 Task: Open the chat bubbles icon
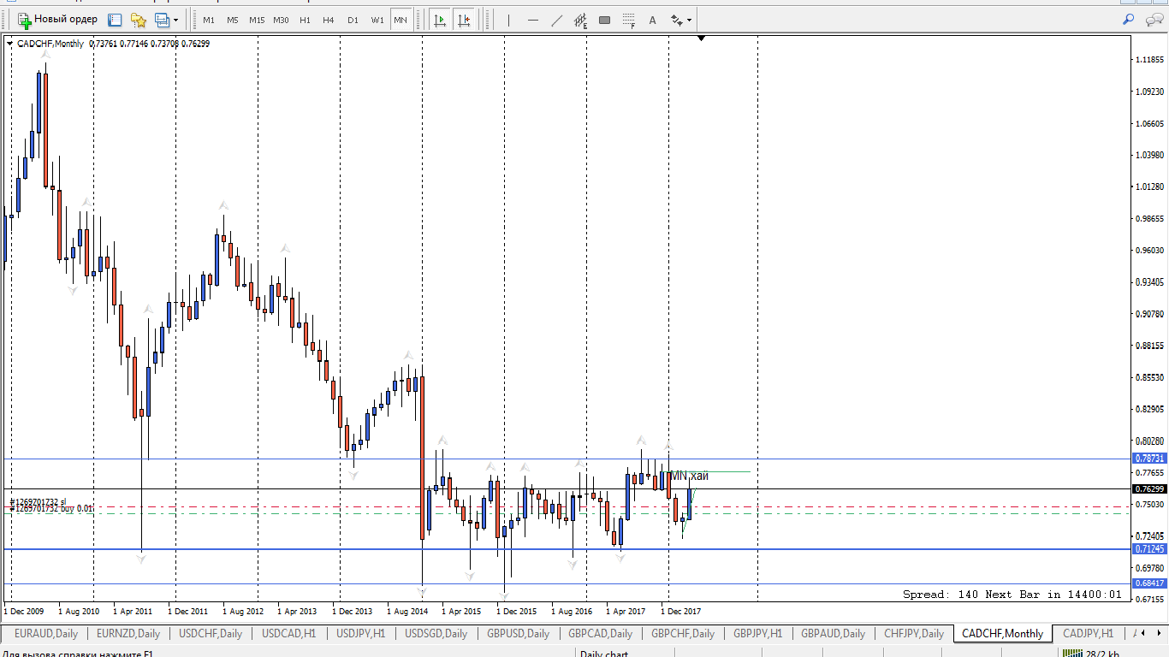pyautogui.click(x=1154, y=19)
